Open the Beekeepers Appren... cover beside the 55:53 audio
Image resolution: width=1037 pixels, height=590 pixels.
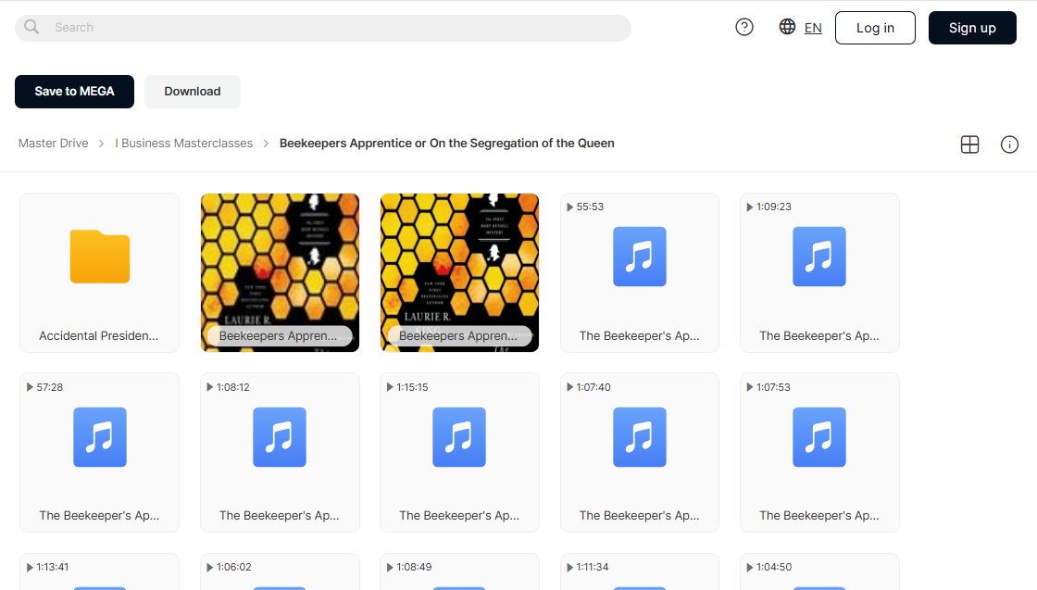(459, 272)
